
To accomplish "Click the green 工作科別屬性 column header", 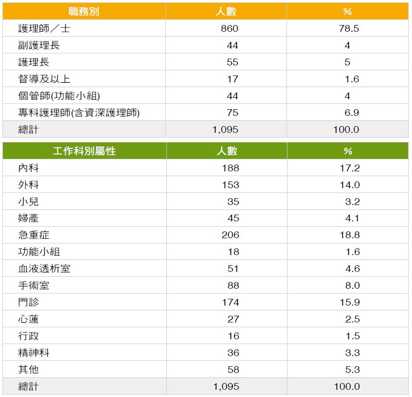I will (84, 151).
